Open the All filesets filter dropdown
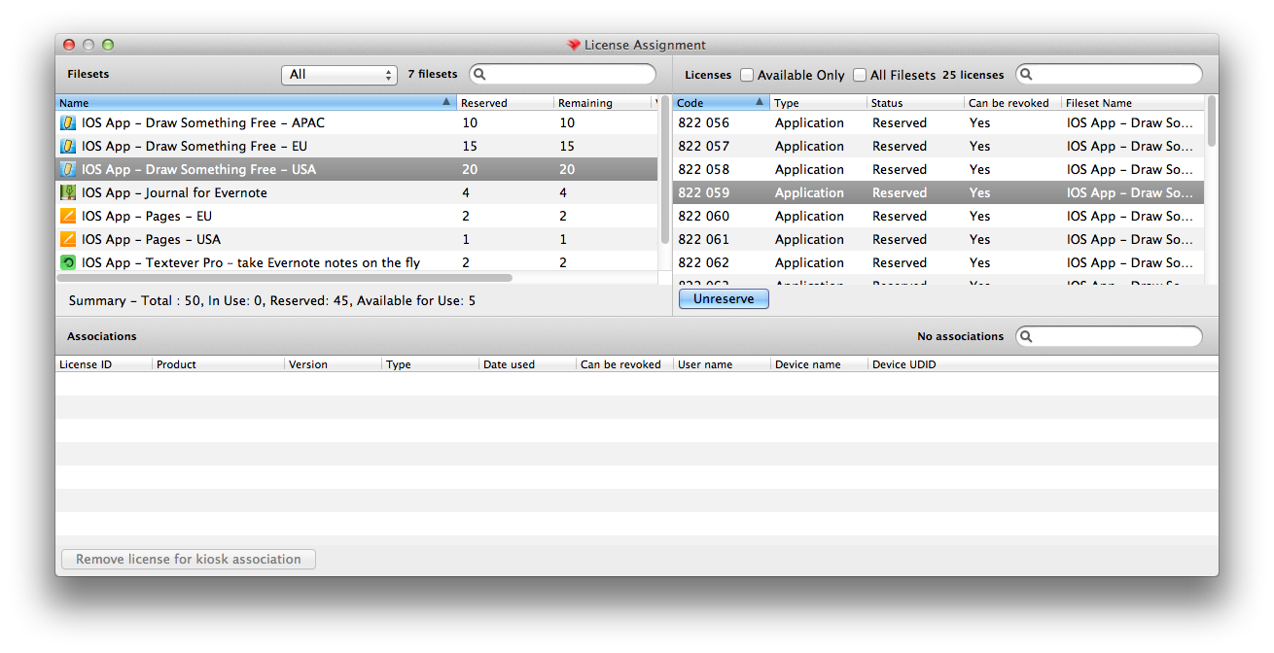 click(x=339, y=75)
